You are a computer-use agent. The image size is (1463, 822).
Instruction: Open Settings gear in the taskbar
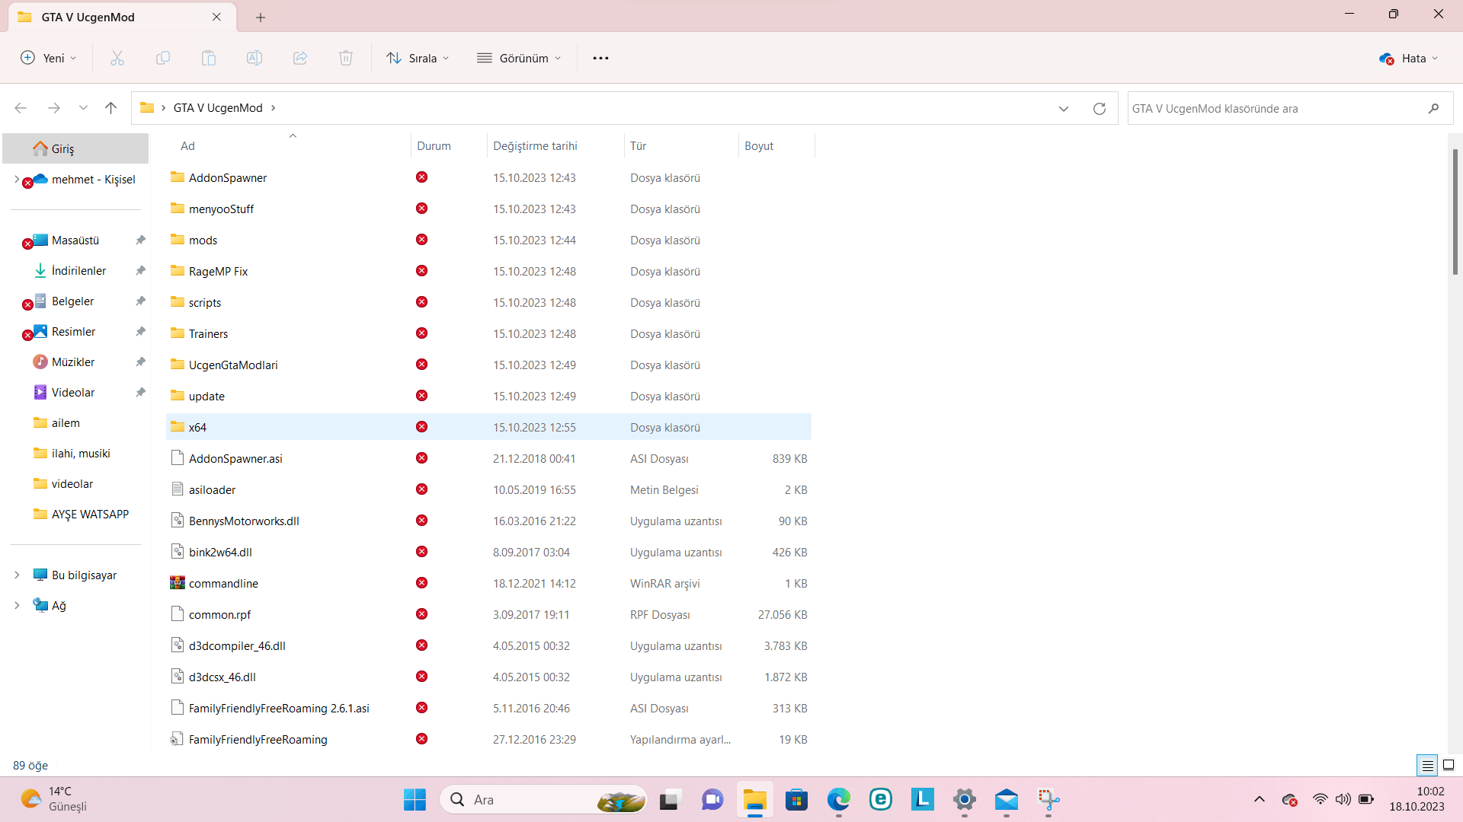965,800
